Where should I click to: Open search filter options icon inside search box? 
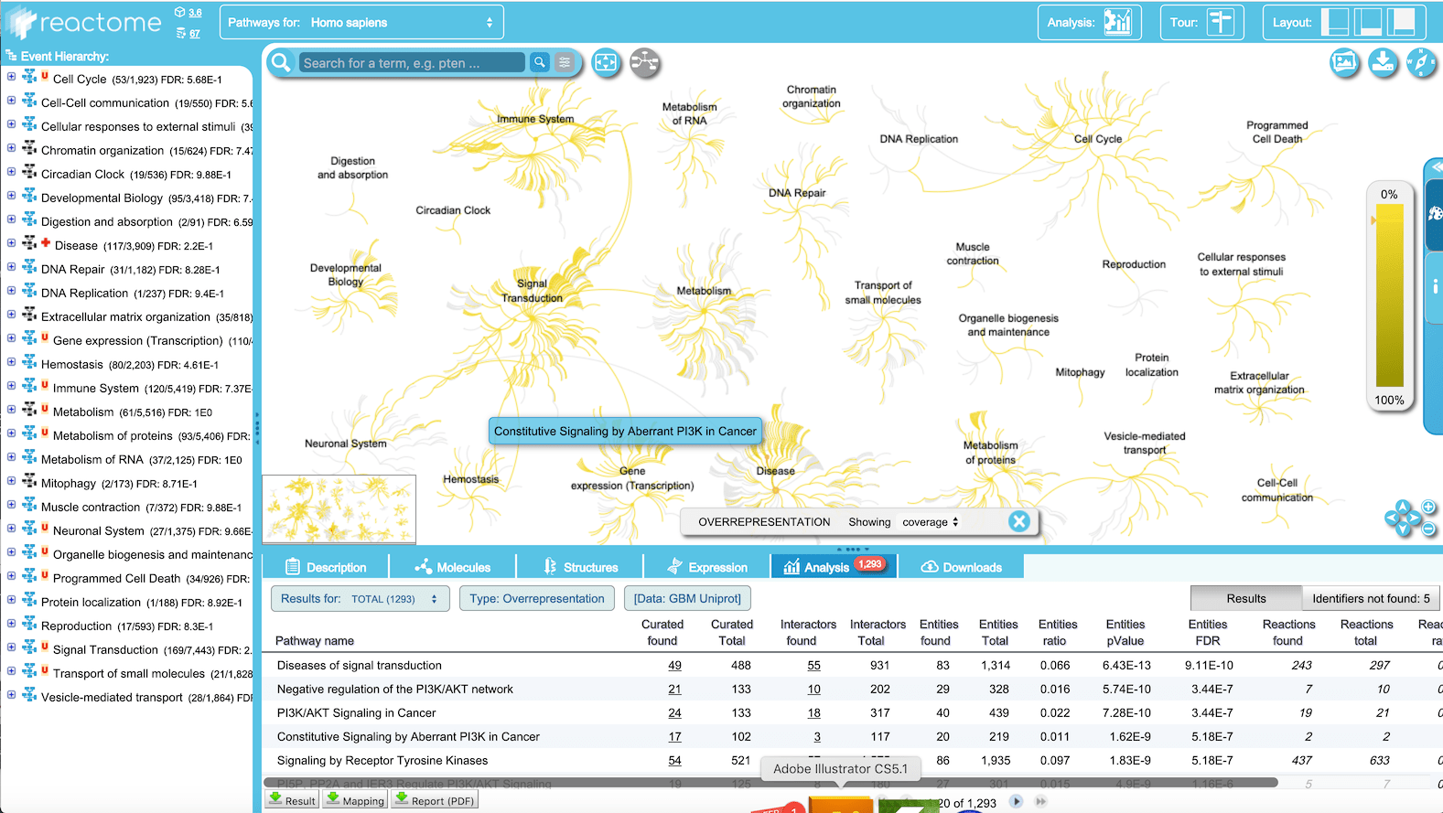tap(565, 62)
